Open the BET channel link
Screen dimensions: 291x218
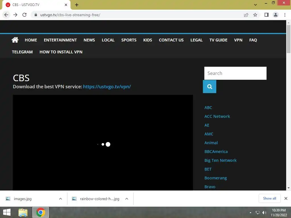pyautogui.click(x=208, y=169)
